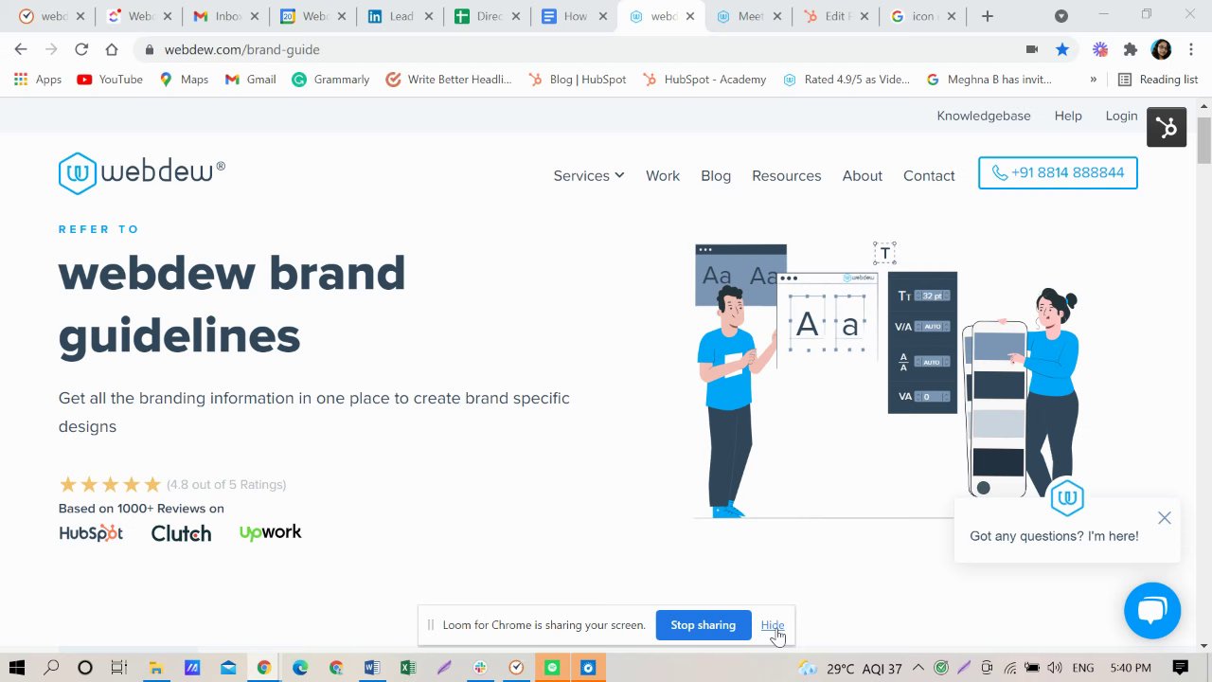Switch to the Google icon search tab

(x=923, y=16)
